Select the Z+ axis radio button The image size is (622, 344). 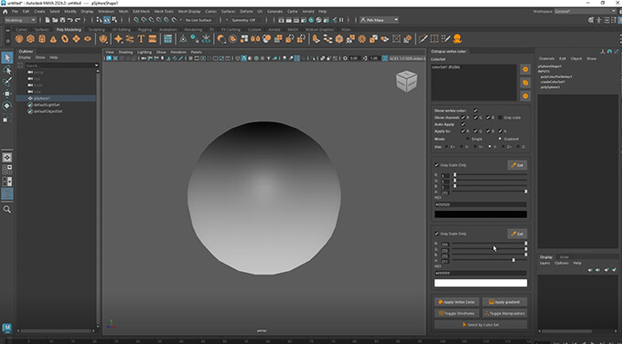click(x=503, y=147)
